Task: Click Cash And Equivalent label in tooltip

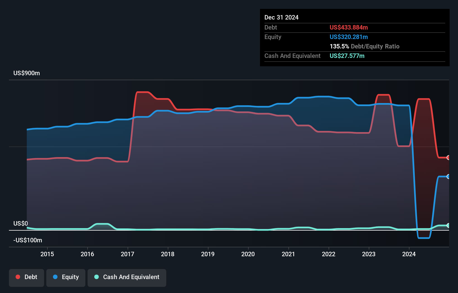Action: tap(292, 56)
